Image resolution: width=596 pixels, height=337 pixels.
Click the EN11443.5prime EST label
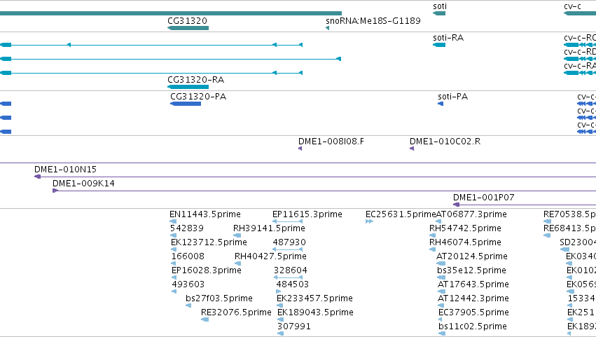point(205,214)
